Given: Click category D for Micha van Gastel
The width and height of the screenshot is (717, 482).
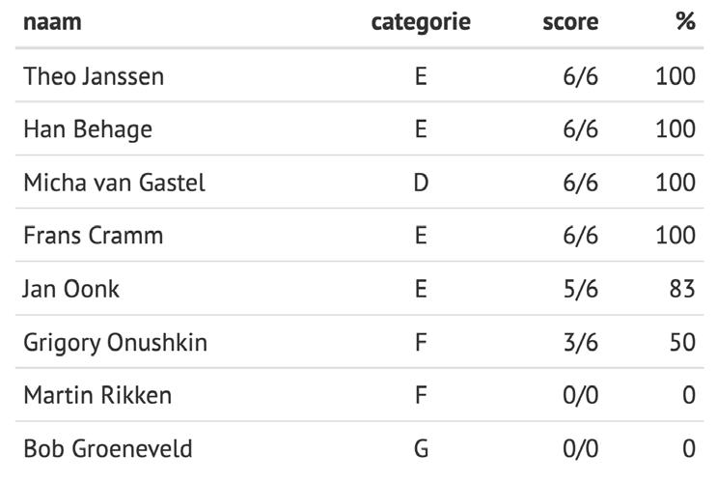Looking at the screenshot, I should (x=421, y=183).
